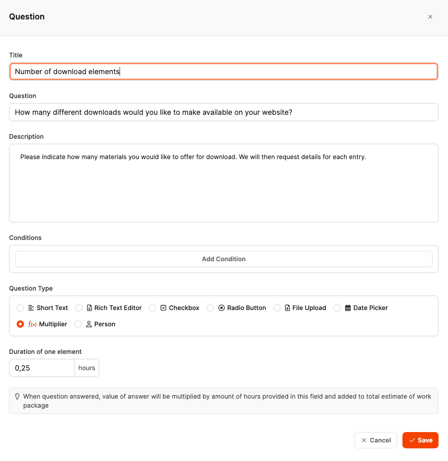Viewport: 448px width, 461px height.
Task: Select the File Upload radio option
Action: [277, 308]
